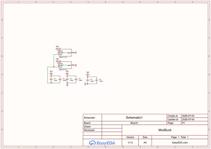Select the GND pin label inside U2

click(x=61, y=64)
